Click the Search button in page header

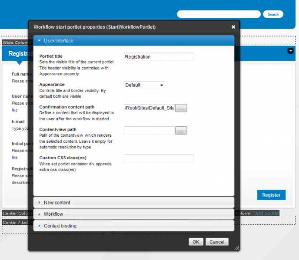pyautogui.click(x=273, y=14)
